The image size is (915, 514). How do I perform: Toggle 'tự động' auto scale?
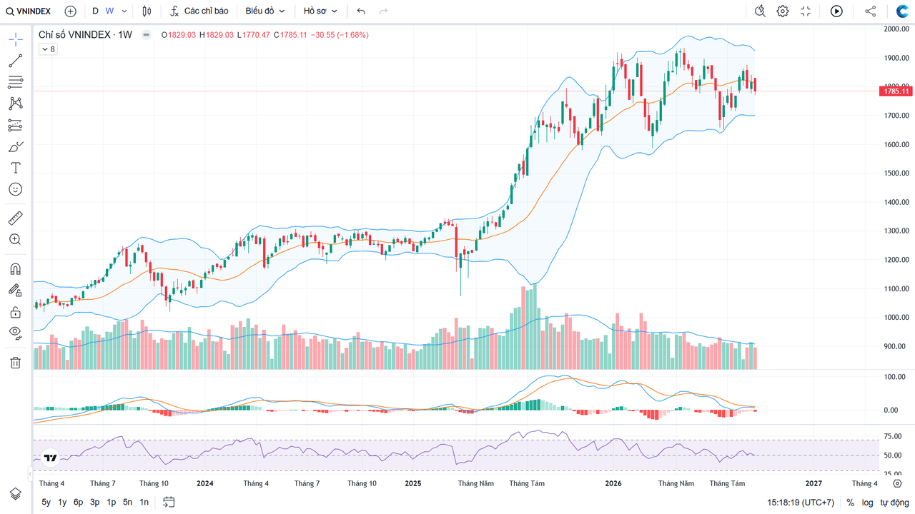(894, 503)
